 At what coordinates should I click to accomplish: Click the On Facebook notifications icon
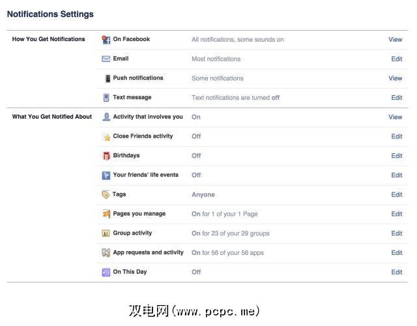(106, 40)
